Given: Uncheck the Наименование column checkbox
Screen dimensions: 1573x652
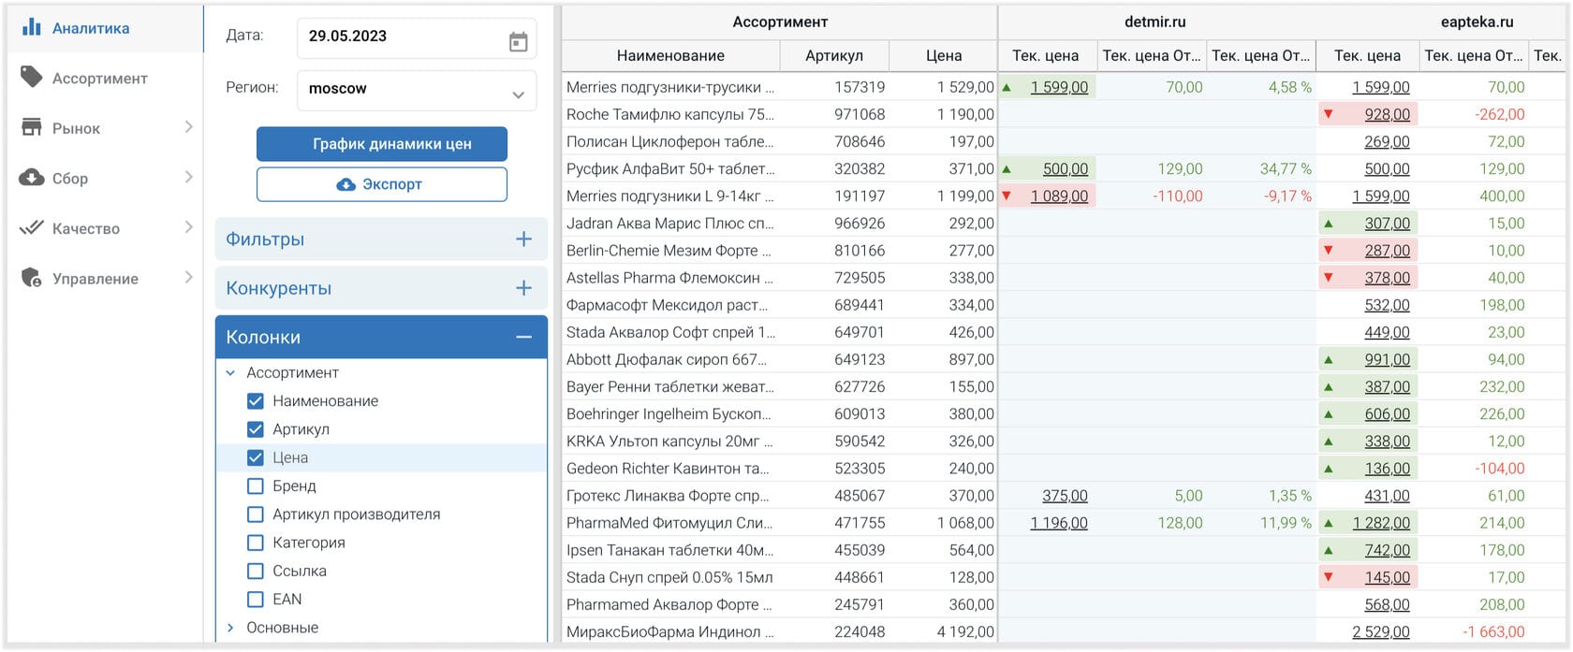Looking at the screenshot, I should [255, 401].
